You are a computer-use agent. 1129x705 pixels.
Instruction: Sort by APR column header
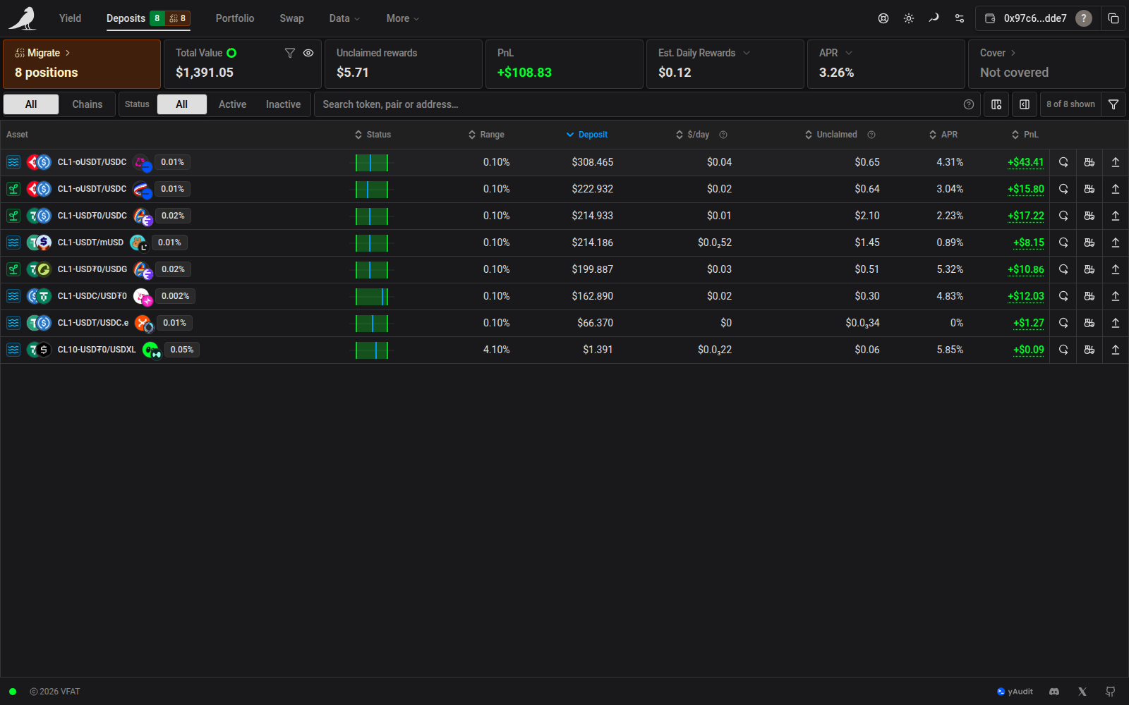click(943, 135)
